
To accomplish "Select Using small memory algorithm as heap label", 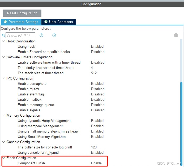I will (48, 131).
